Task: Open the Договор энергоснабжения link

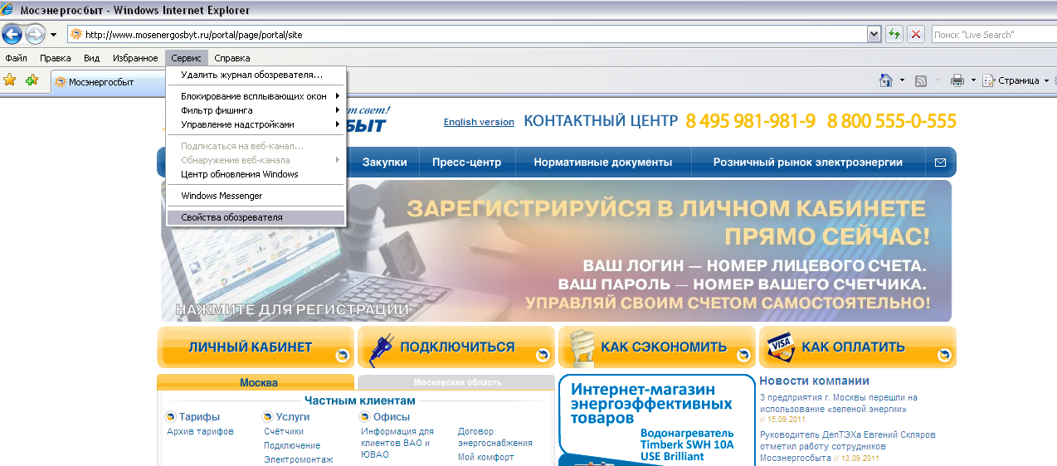Action: coord(495,437)
